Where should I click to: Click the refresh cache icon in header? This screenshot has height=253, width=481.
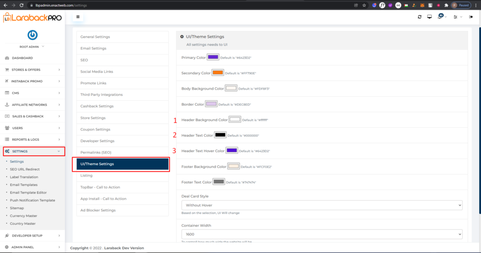click(x=419, y=17)
